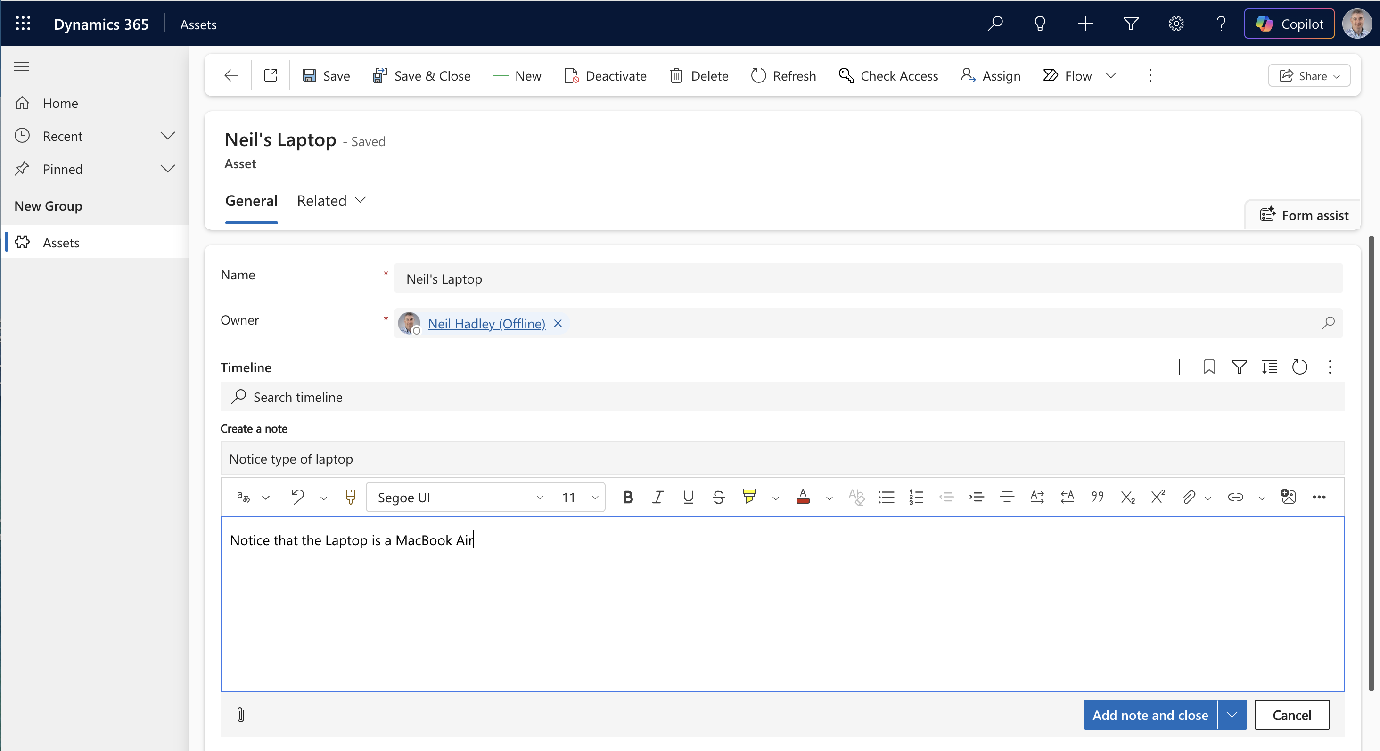This screenshot has width=1380, height=751.
Task: Remove Neil Hadley from Owner field
Action: click(558, 324)
